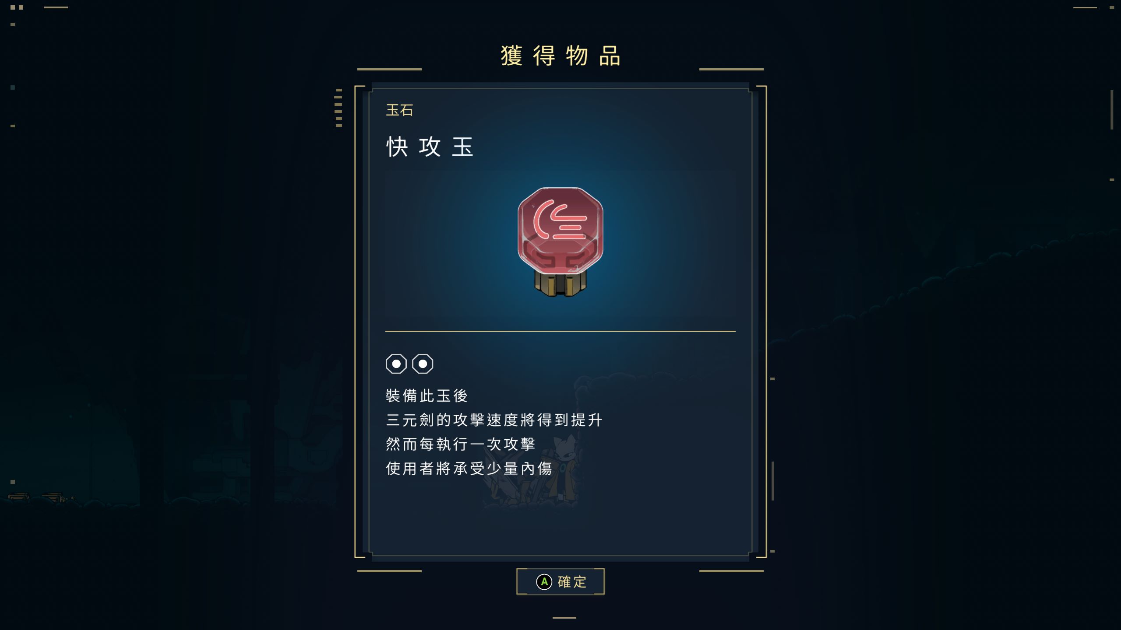Image resolution: width=1121 pixels, height=630 pixels.
Task: Click the line 三元劍的攻擊速度將得到提升
Action: click(x=494, y=420)
